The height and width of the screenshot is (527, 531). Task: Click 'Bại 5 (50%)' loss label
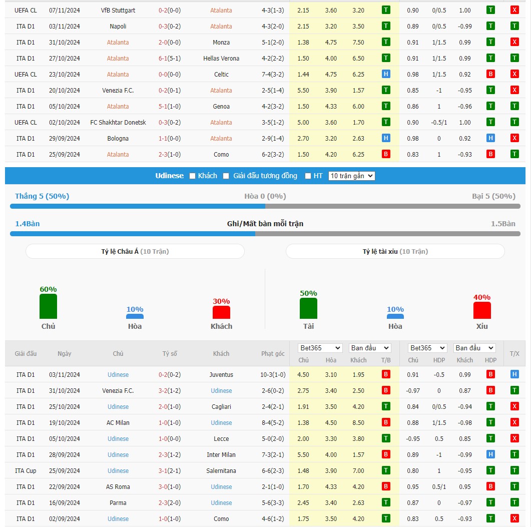point(493,196)
